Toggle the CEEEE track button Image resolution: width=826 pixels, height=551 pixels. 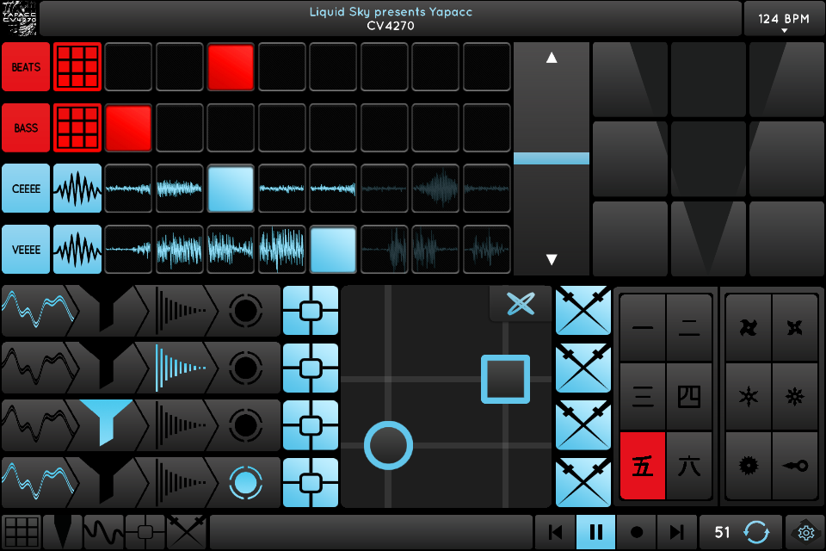click(x=26, y=189)
